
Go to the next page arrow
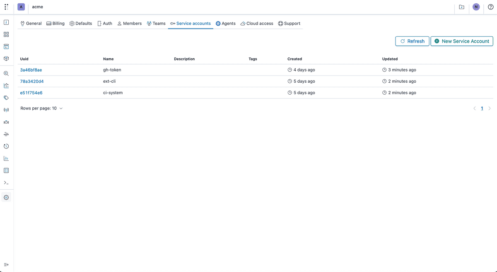click(490, 108)
